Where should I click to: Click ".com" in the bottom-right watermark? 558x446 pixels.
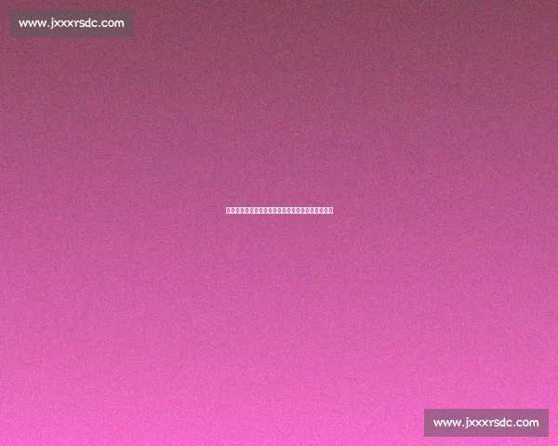click(526, 423)
